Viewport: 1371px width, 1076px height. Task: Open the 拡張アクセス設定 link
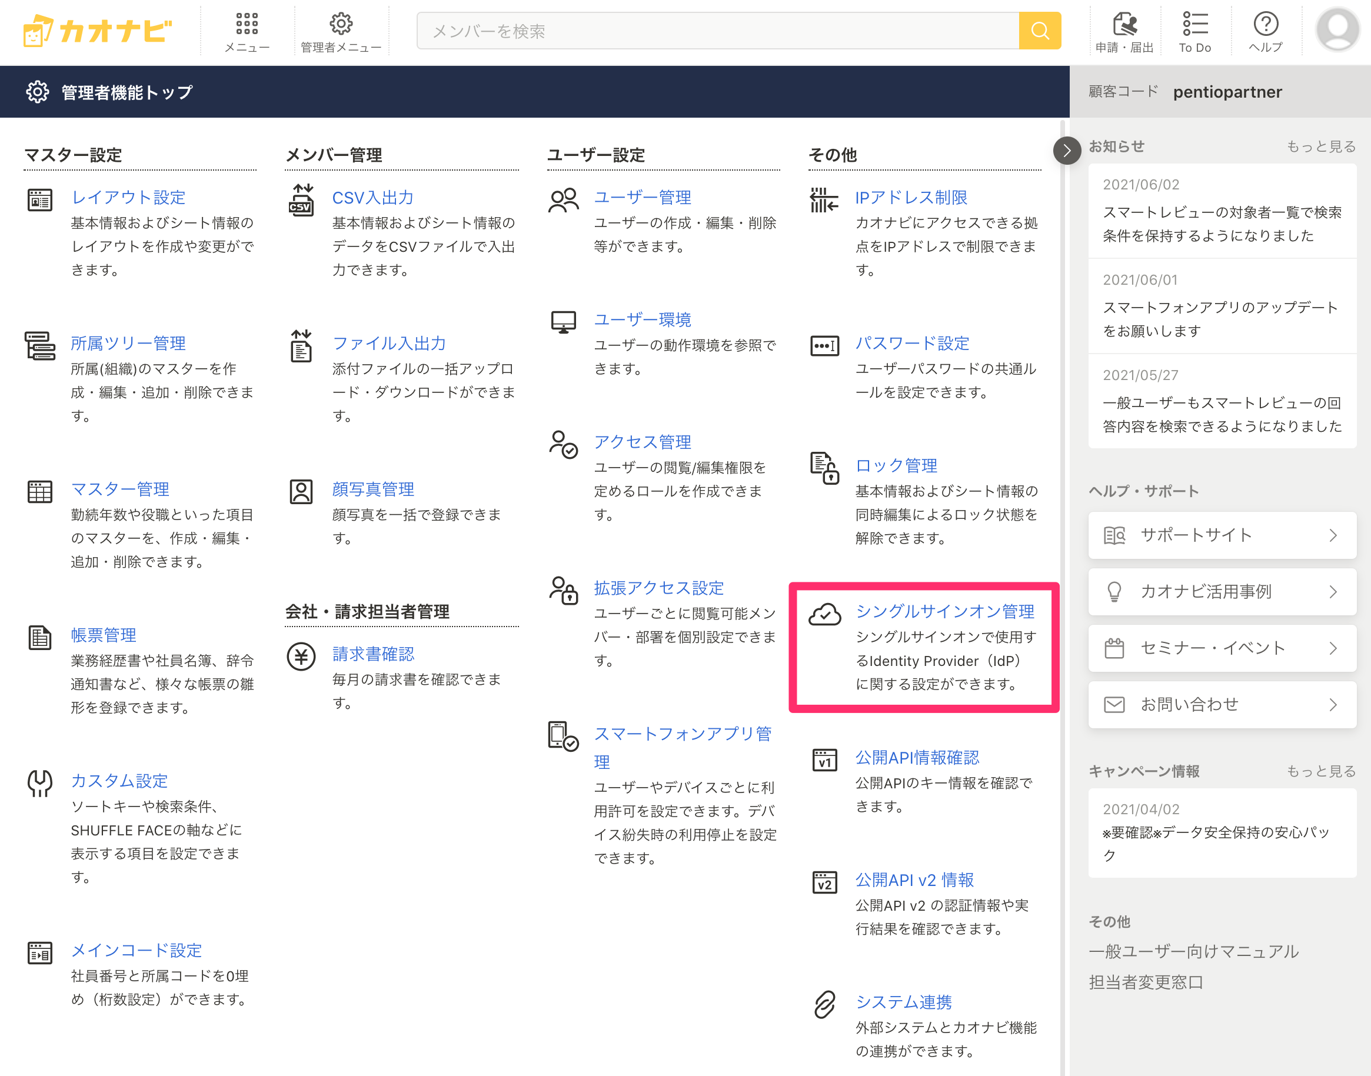click(x=659, y=588)
